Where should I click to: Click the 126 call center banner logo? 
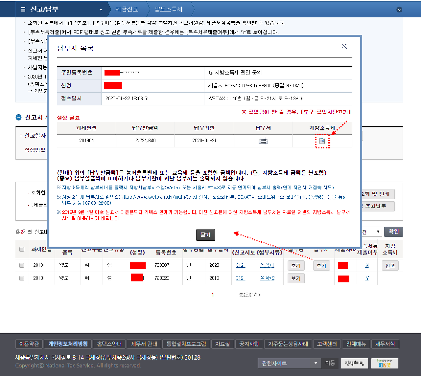pos(385,363)
